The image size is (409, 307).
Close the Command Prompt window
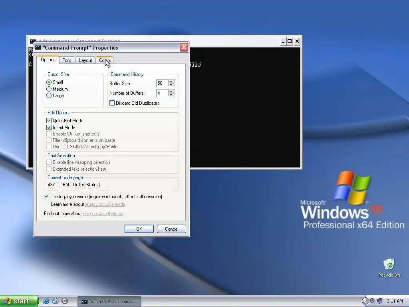point(297,41)
